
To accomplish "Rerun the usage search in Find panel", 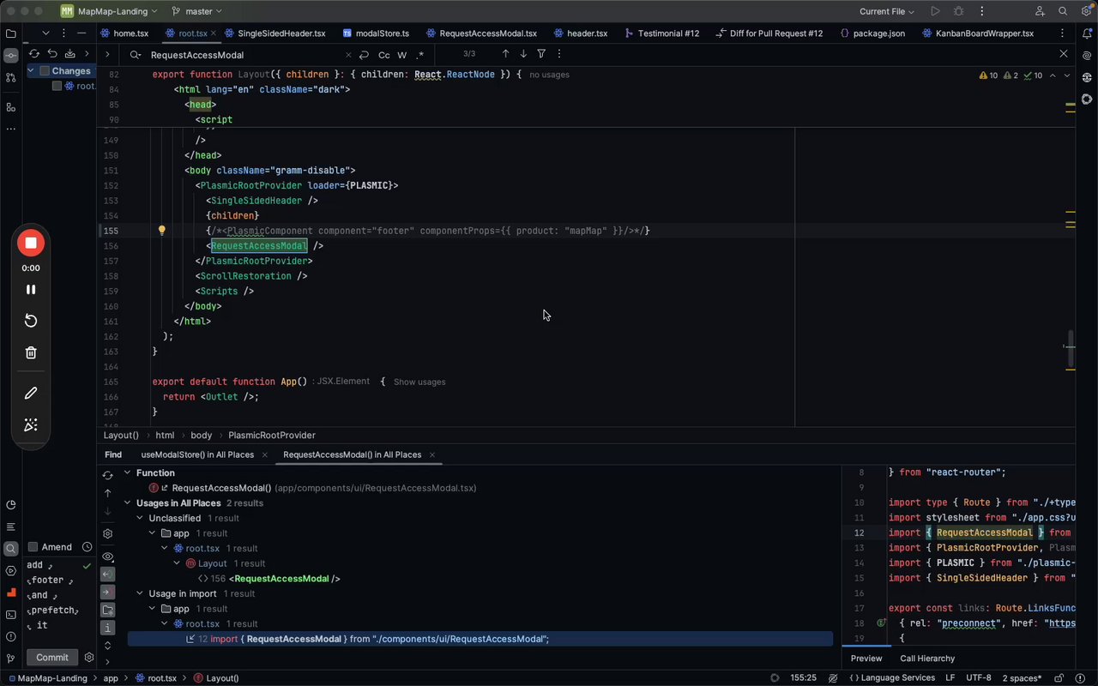I will tap(107, 475).
